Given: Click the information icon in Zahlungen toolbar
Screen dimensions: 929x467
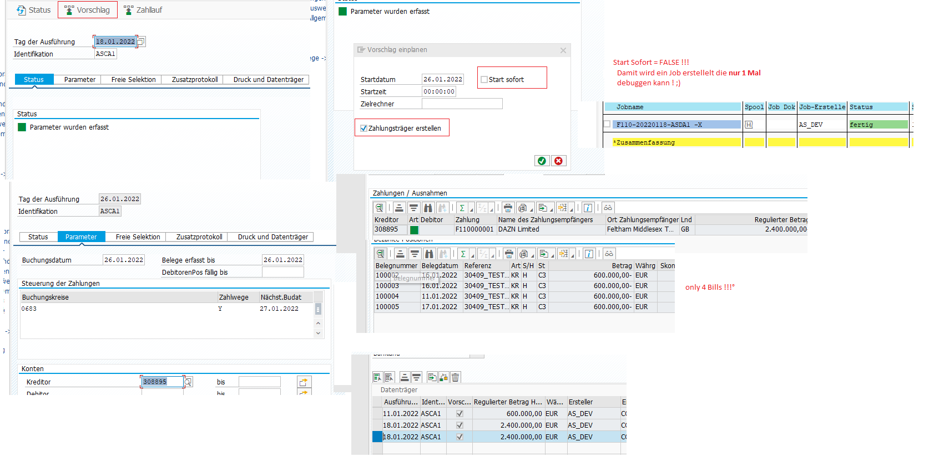Looking at the screenshot, I should [588, 208].
